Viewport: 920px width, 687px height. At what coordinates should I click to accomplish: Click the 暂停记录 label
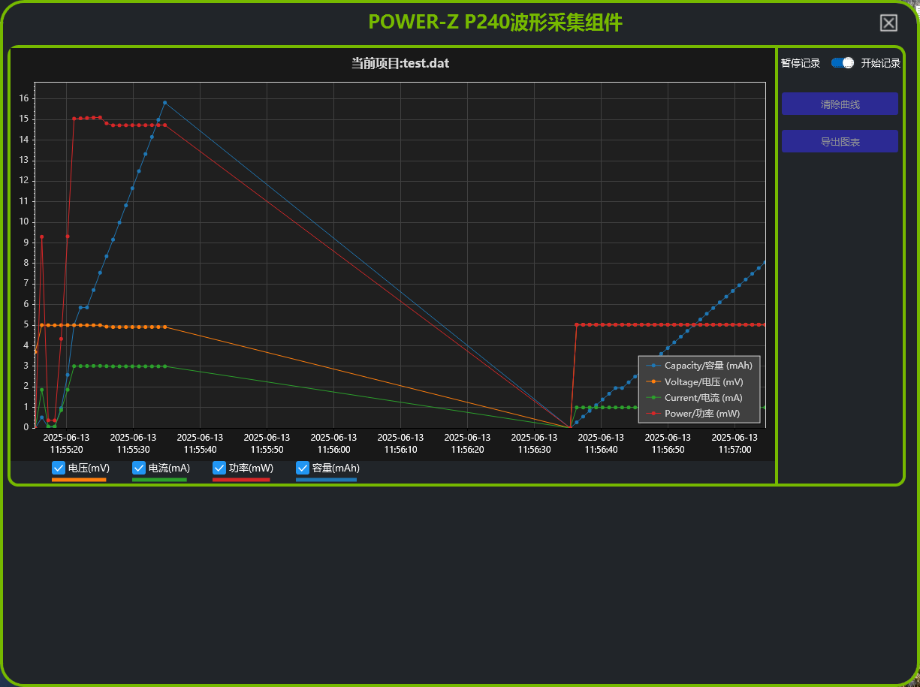coord(801,63)
